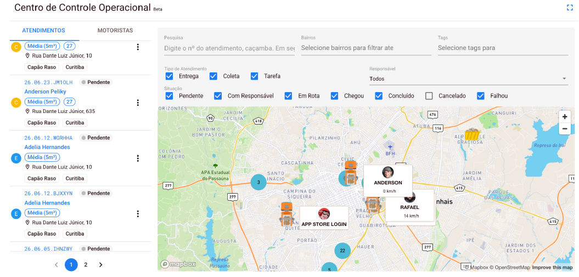Click Curitiba tag of 26.06.12.WGRHHA order

click(x=75, y=178)
